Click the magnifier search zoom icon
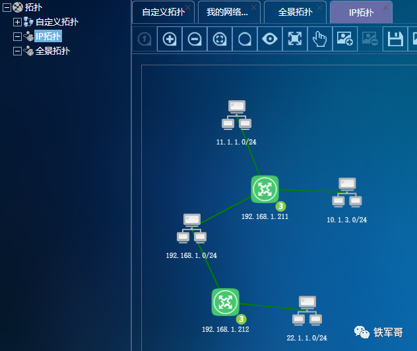 (x=245, y=40)
